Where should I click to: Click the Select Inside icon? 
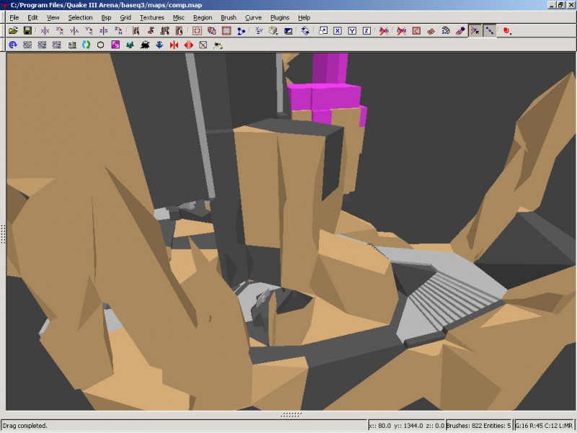pos(179,31)
